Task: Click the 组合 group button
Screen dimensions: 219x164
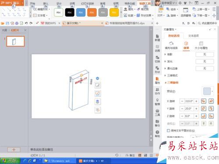Action: (172, 9)
